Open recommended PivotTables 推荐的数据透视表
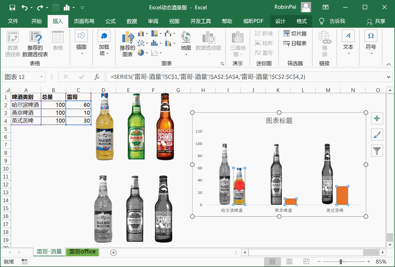Screen dimensions: 395x267 (x=35, y=44)
